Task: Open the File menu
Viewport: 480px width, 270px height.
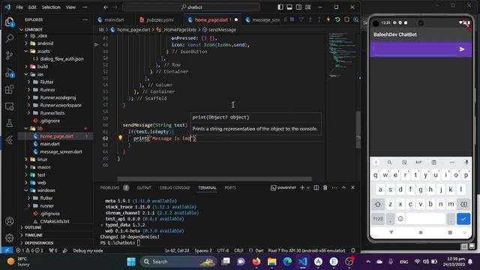Action: (19, 7)
